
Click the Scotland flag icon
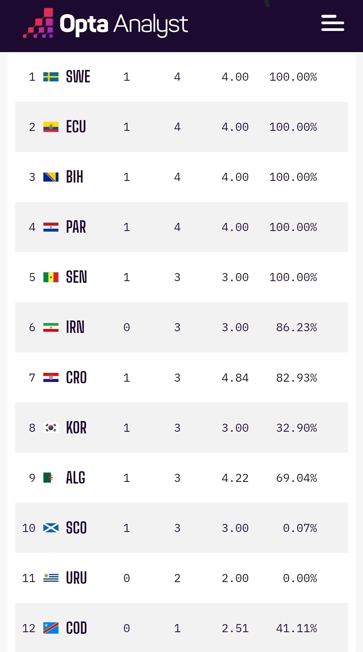point(51,528)
